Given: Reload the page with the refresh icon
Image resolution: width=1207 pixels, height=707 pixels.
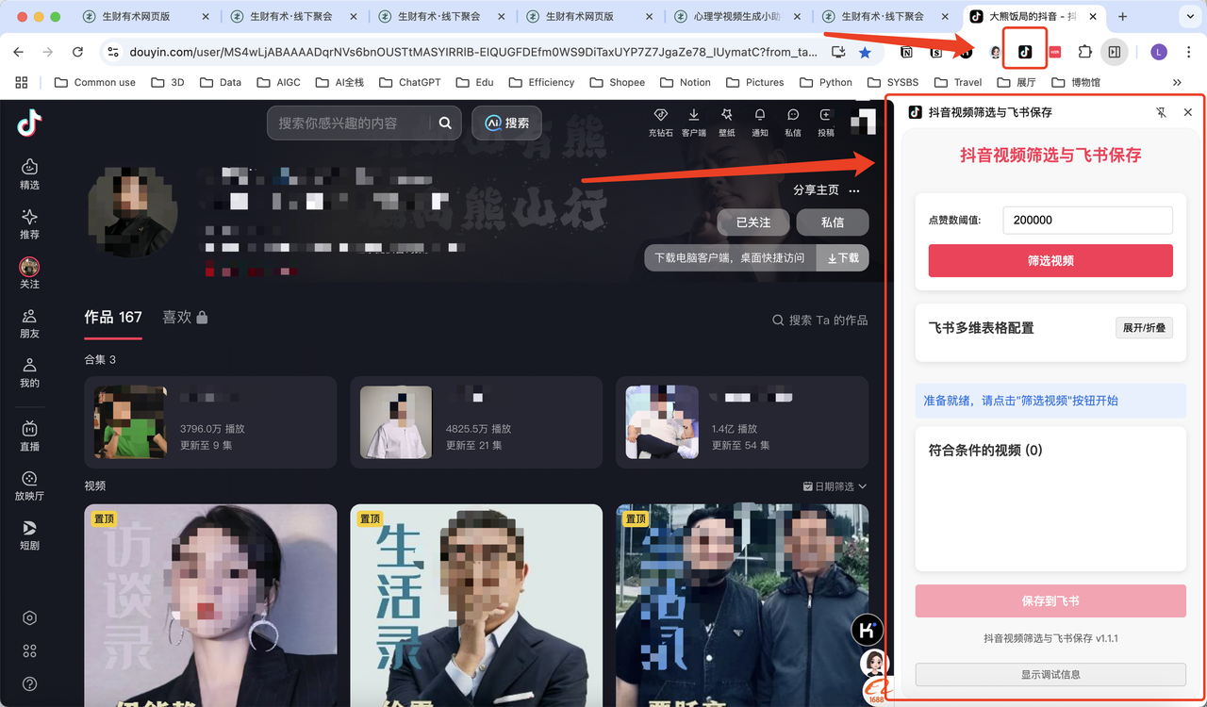Looking at the screenshot, I should pyautogui.click(x=77, y=53).
